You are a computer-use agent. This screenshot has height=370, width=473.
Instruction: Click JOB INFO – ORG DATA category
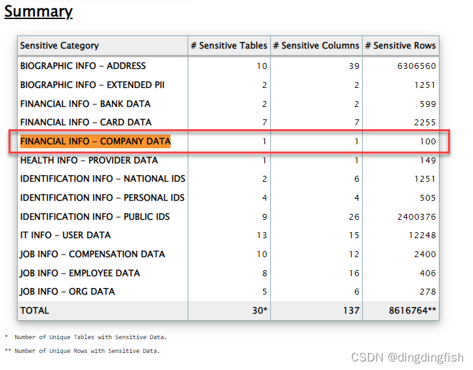click(68, 291)
